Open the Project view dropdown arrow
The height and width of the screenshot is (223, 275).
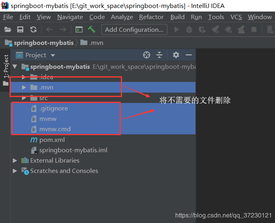(53, 55)
